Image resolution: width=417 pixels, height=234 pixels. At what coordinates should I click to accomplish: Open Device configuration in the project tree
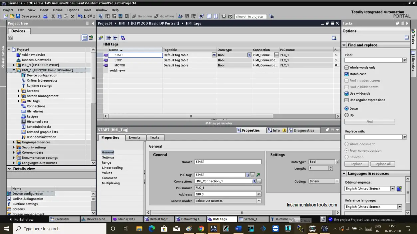42,75
